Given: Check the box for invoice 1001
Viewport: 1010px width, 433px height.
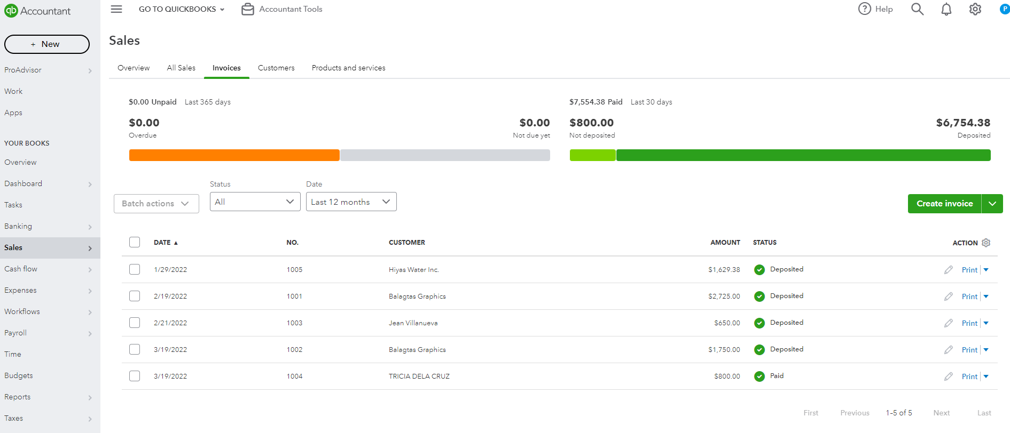Looking at the screenshot, I should [135, 296].
